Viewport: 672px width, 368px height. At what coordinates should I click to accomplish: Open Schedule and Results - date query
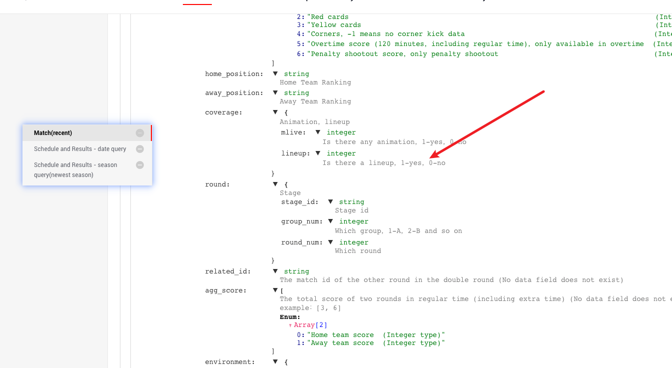coord(80,149)
